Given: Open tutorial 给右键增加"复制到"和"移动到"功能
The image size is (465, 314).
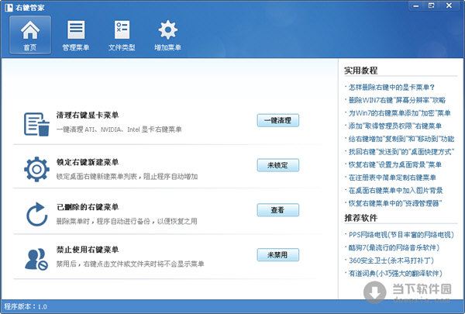Looking at the screenshot, I should click(401, 139).
